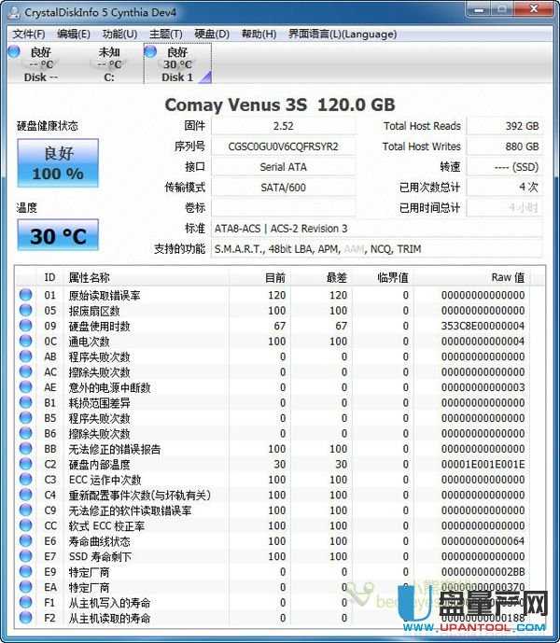The height and width of the screenshot is (643, 560).
Task: Open the 文件(F) menu
Action: click(29, 34)
